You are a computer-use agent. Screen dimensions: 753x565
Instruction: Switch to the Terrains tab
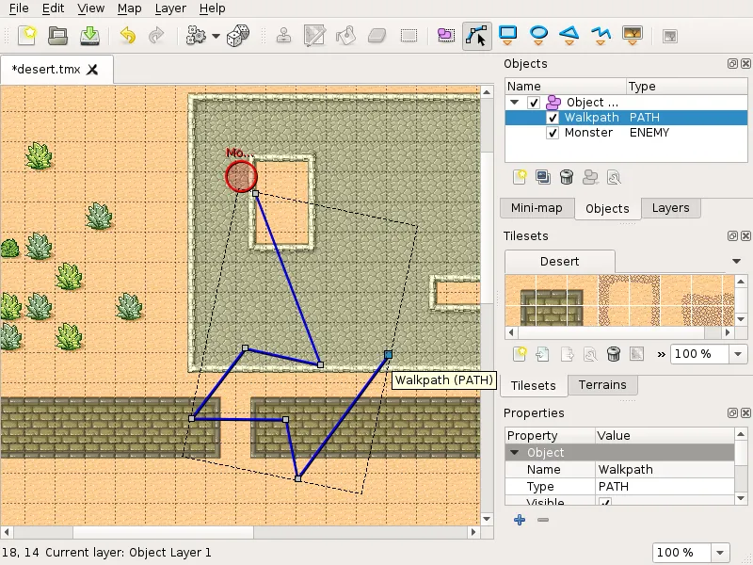coord(602,385)
